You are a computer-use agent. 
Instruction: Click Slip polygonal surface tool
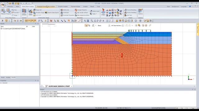[82, 15]
